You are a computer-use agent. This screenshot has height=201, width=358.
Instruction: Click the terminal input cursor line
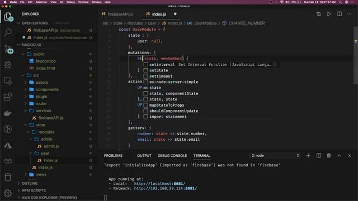coord(105,198)
